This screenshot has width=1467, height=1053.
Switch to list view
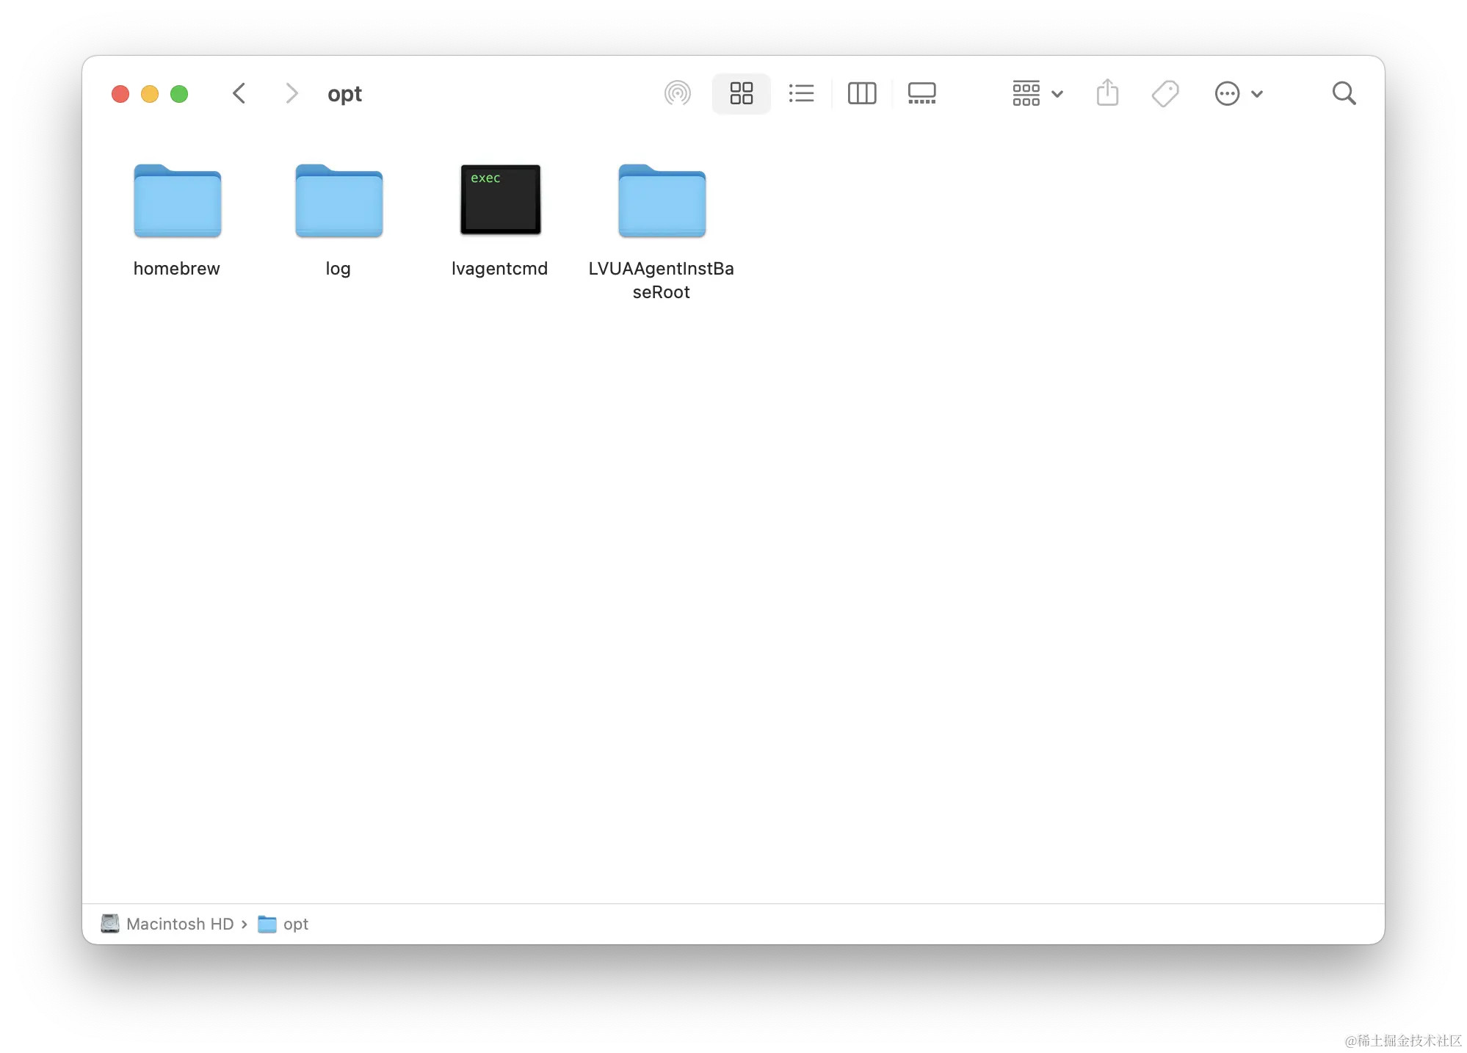[801, 93]
